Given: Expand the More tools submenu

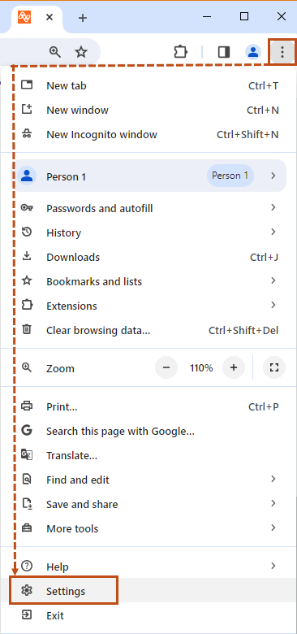Looking at the screenshot, I should 148,528.
